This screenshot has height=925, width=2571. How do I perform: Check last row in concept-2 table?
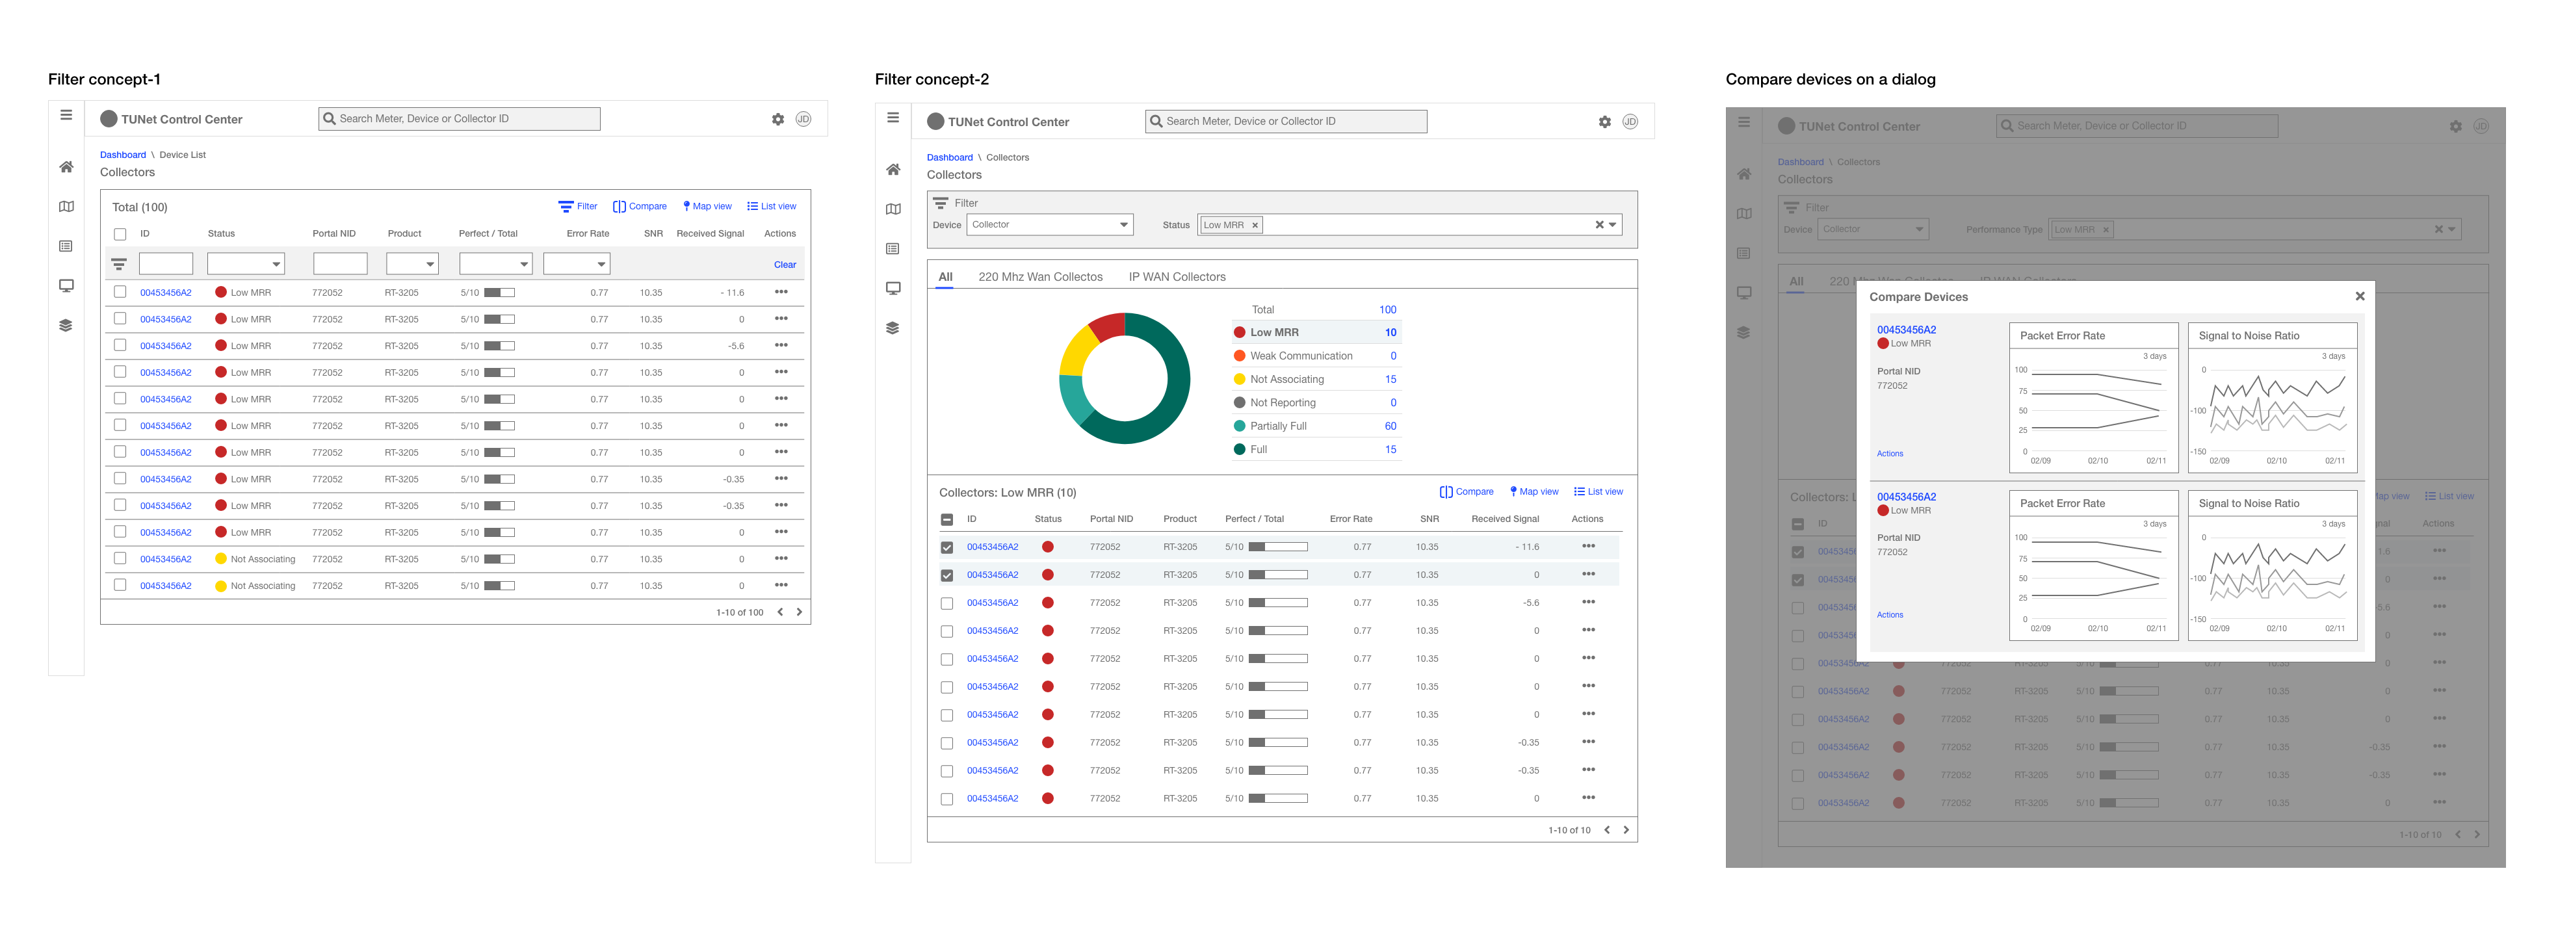947,800
